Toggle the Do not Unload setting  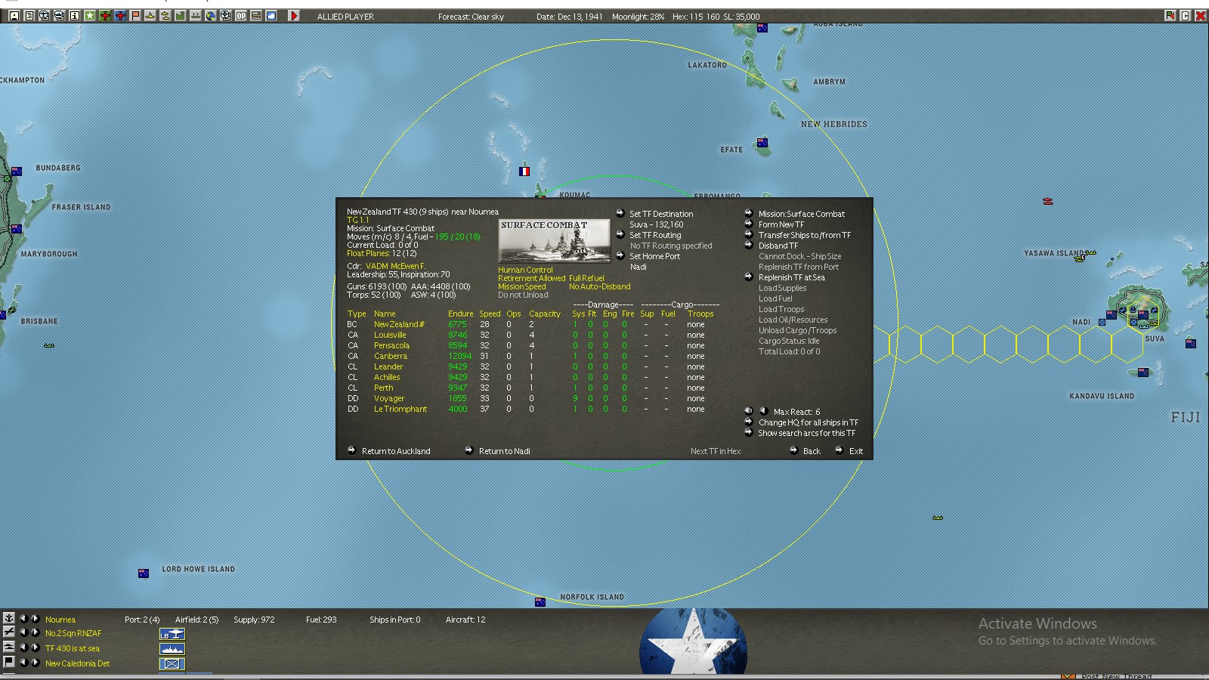[523, 295]
